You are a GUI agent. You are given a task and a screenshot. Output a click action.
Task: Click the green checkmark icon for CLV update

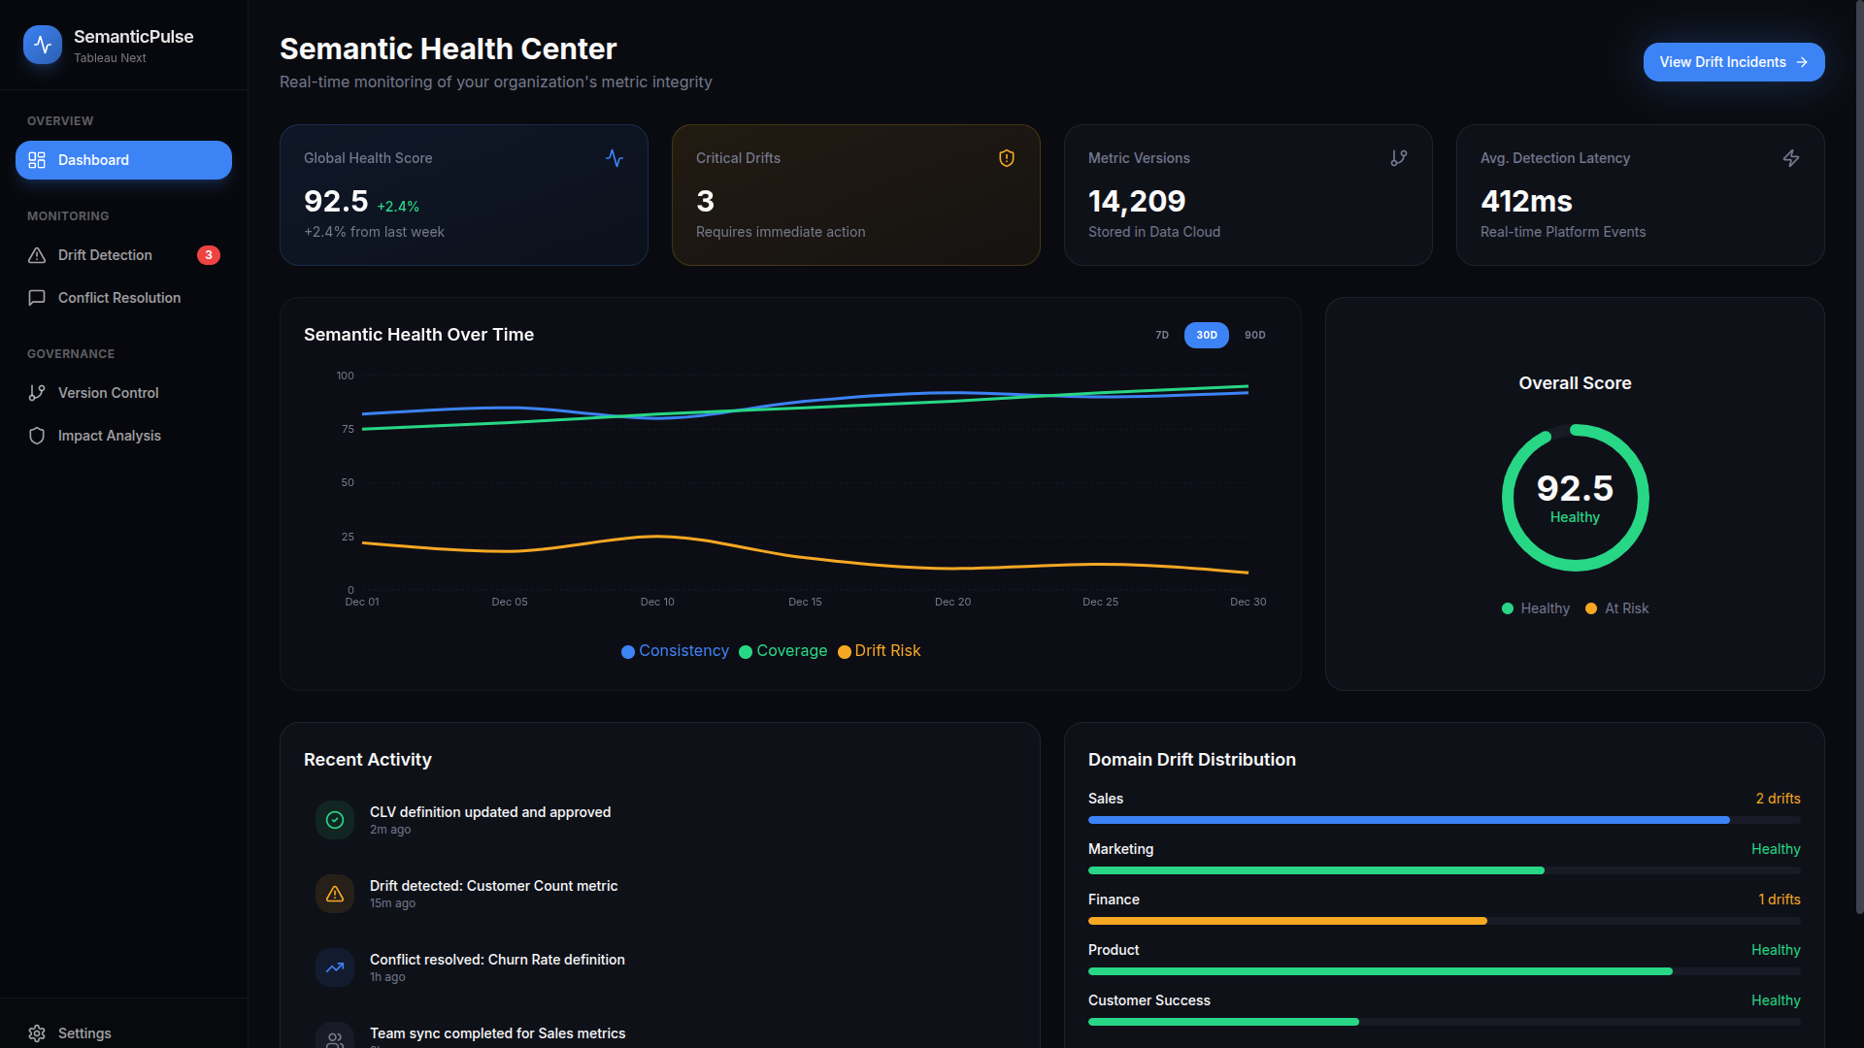[335, 820]
